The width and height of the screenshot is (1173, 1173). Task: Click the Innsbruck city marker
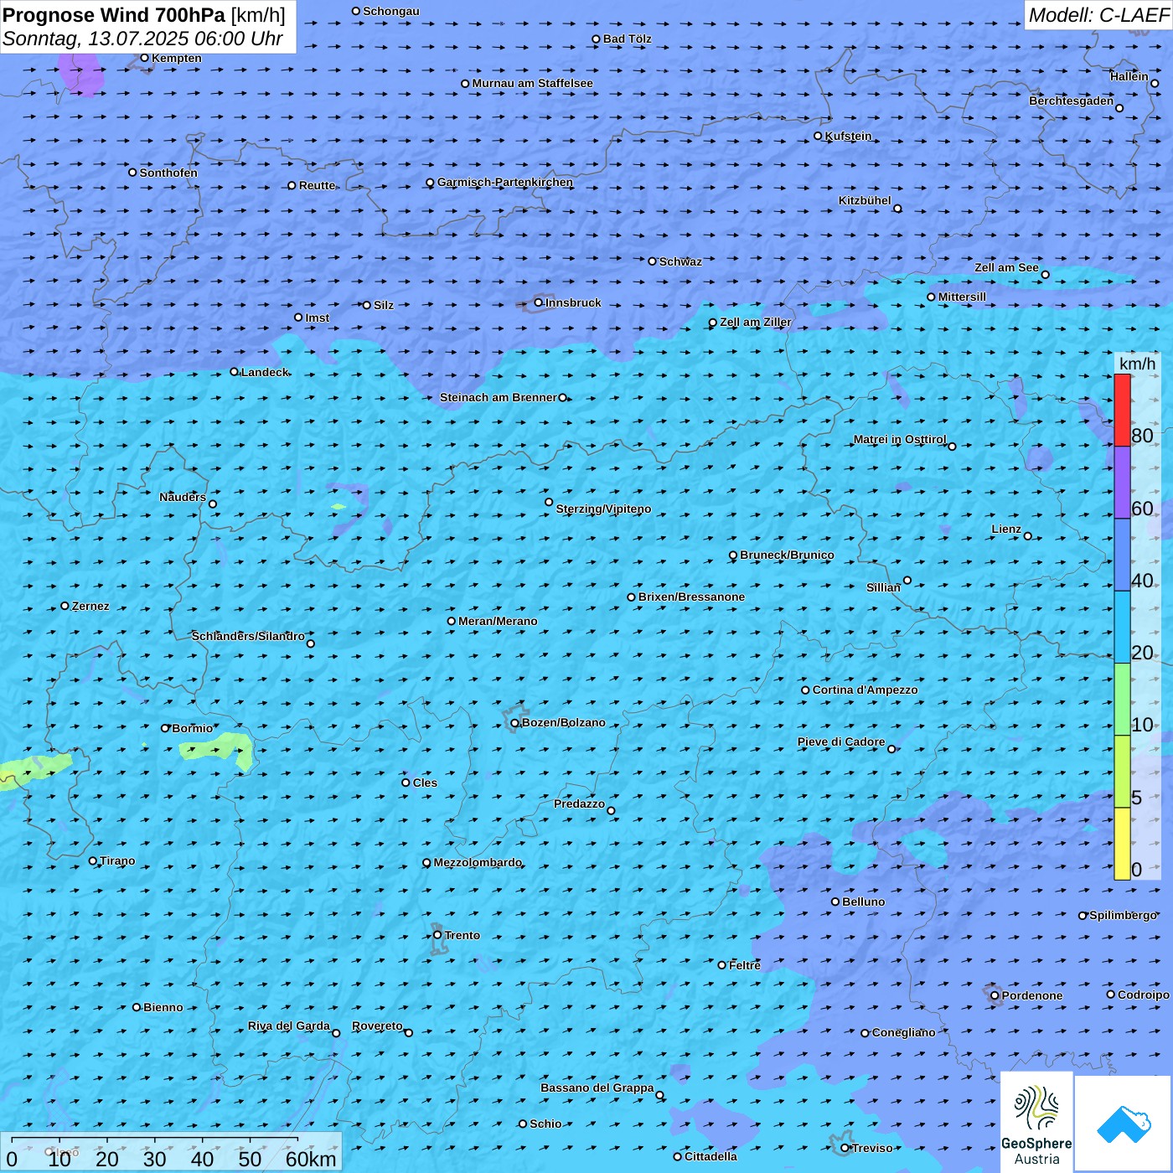538,302
